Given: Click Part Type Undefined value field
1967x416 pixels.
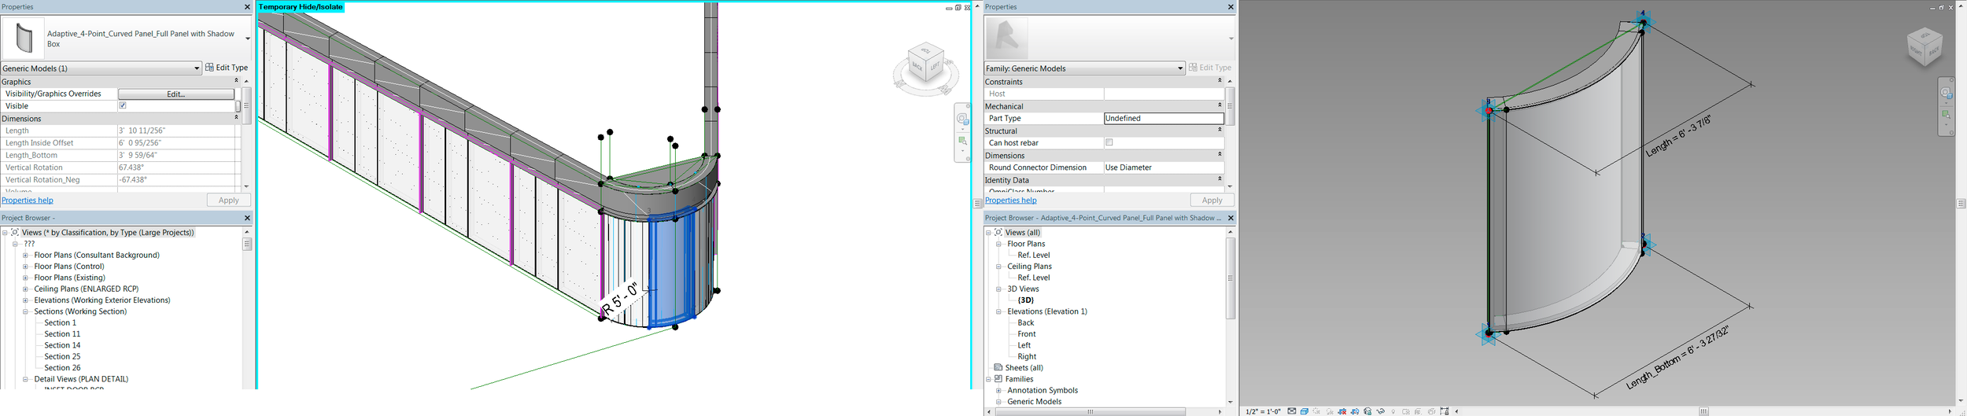Looking at the screenshot, I should (x=1164, y=118).
